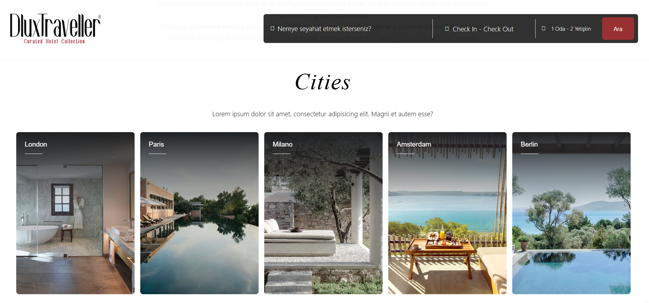Click the Lorem ipsum description under Cities
Viewport: 649px width, 303px height.
coord(323,114)
